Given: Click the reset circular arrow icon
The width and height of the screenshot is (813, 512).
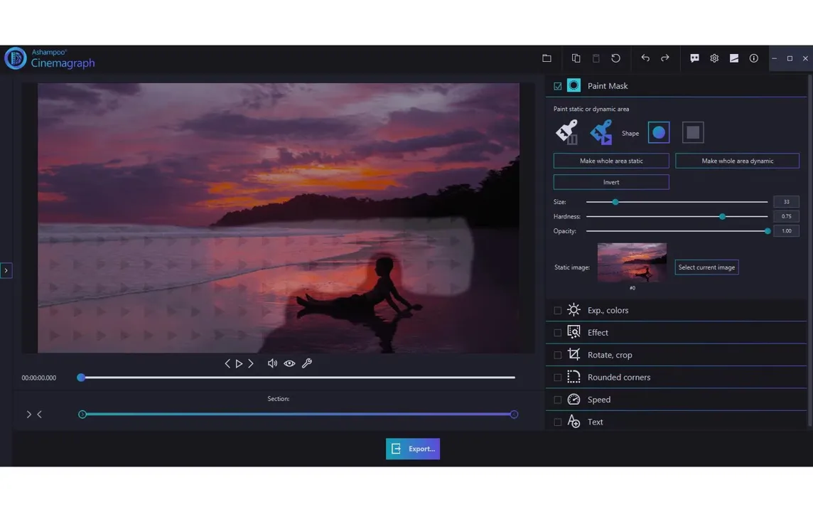Looking at the screenshot, I should click(615, 58).
